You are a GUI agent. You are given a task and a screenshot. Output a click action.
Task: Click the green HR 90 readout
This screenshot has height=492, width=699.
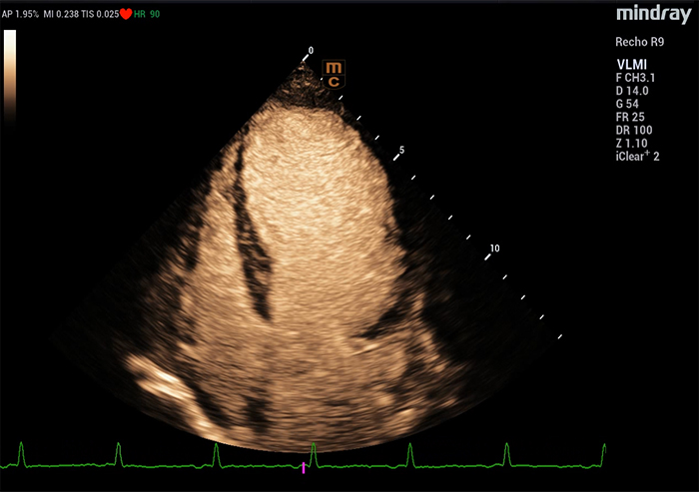click(x=149, y=12)
